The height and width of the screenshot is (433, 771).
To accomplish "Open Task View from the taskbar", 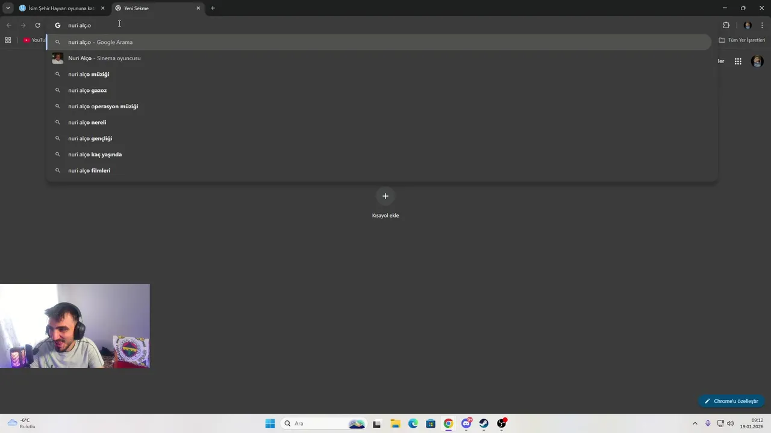I will pyautogui.click(x=377, y=423).
